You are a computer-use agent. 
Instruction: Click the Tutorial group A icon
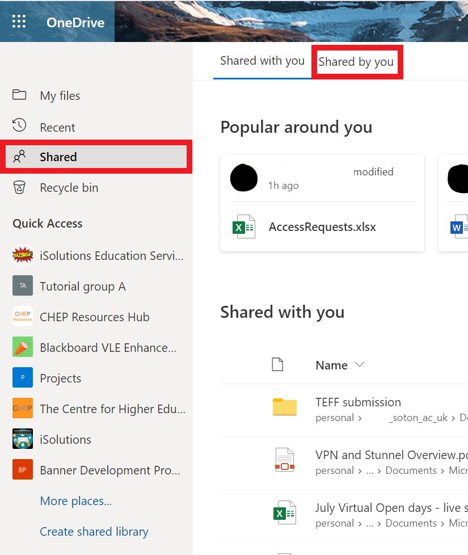(23, 286)
